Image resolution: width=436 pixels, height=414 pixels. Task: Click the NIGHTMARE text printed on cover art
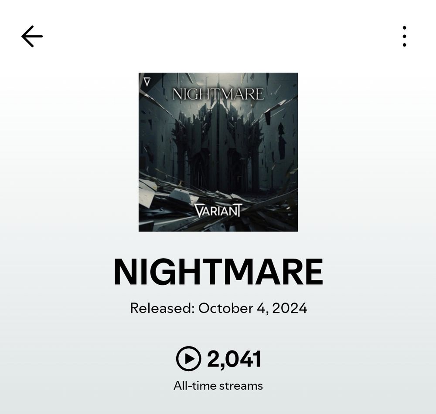tap(218, 94)
